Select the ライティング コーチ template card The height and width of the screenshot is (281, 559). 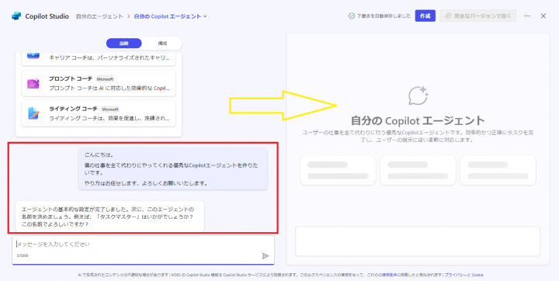[99, 113]
